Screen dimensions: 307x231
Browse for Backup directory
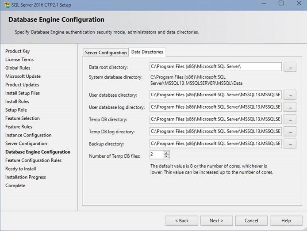[x=290, y=144]
